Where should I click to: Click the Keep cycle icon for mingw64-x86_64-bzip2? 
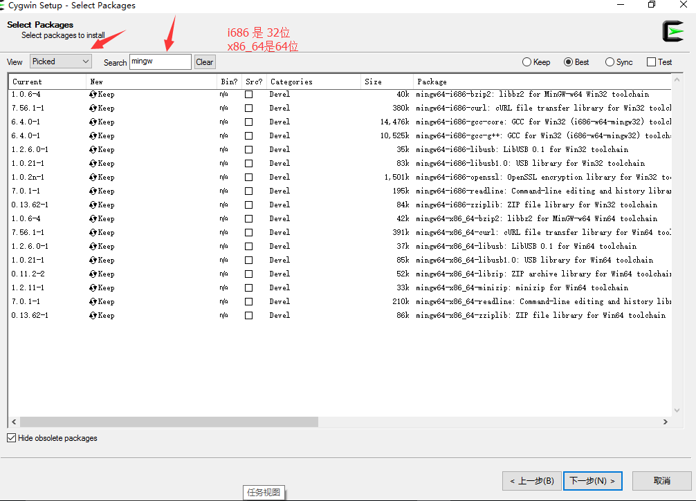[x=93, y=218]
